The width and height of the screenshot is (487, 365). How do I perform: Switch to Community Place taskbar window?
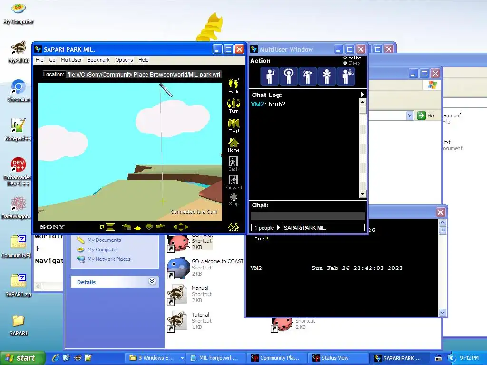[x=276, y=358]
